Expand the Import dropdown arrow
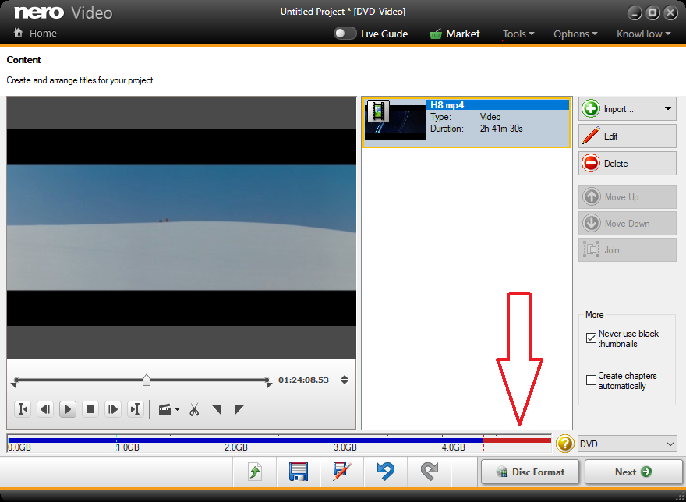Image resolution: width=686 pixels, height=502 pixels. click(x=668, y=108)
